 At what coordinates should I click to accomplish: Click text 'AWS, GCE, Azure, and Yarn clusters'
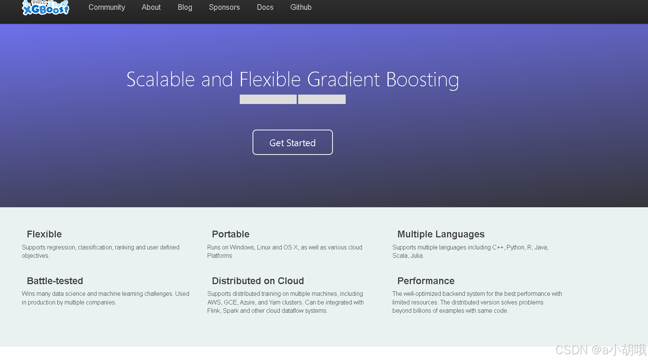point(254,303)
